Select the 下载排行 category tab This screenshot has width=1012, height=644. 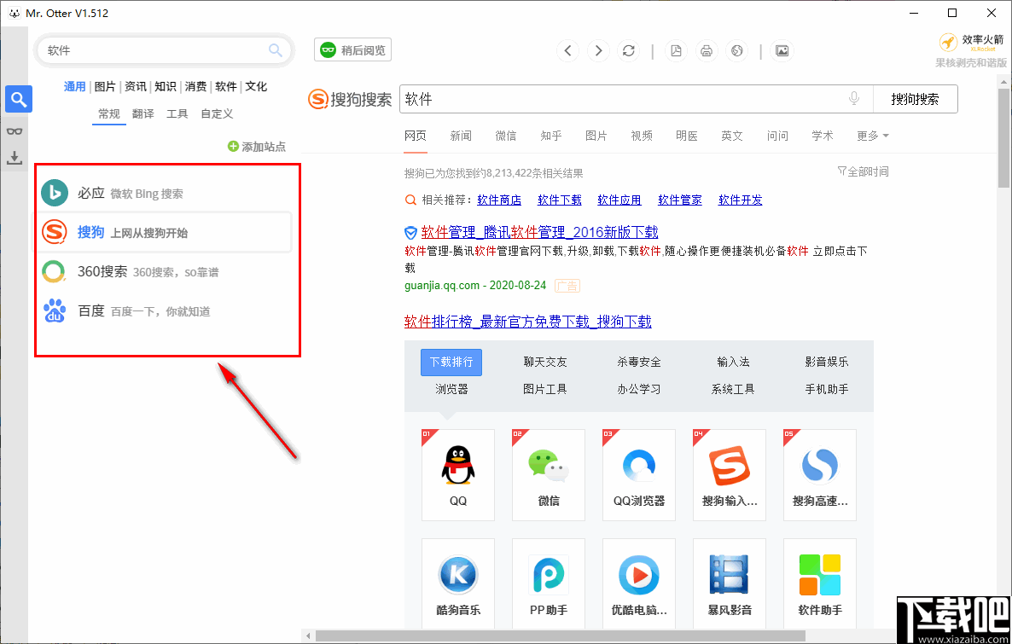pos(451,362)
